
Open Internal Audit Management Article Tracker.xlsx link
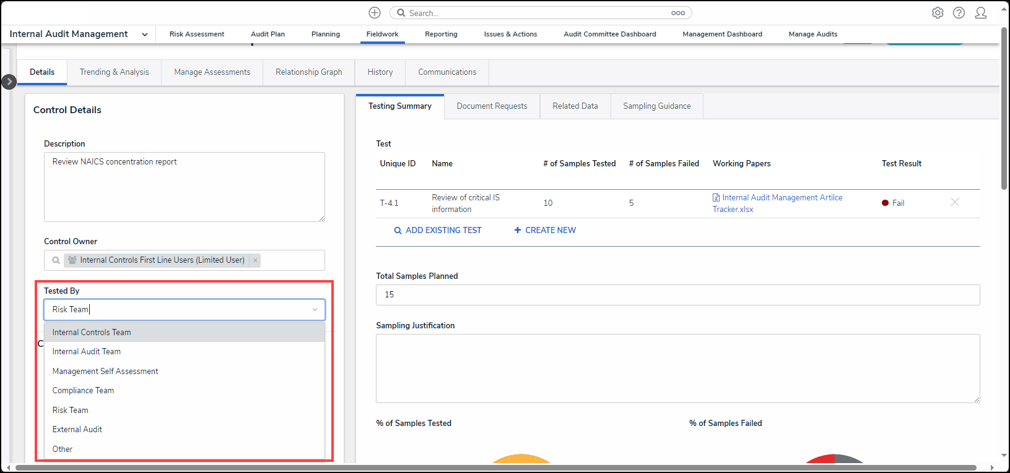781,198
